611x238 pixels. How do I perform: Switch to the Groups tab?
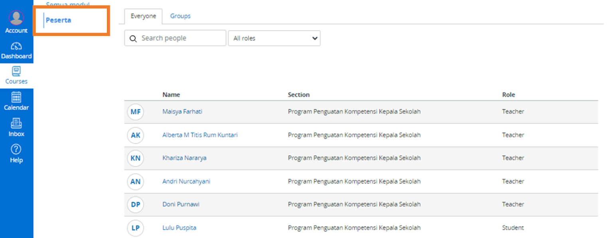[x=180, y=16]
